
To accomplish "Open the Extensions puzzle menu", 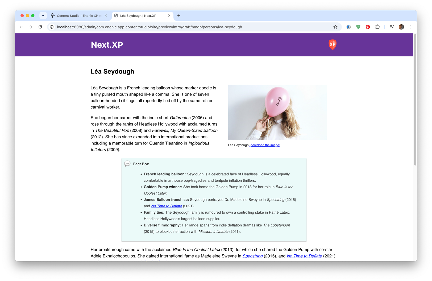I will [377, 27].
